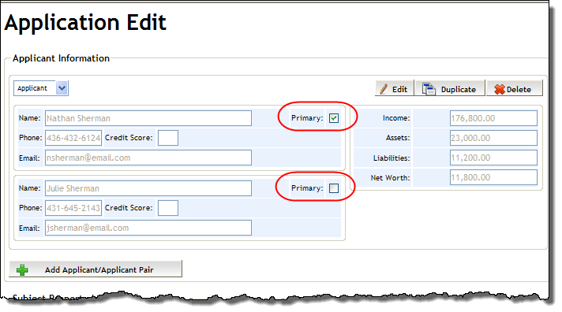Click the Assets field 23,000.00

point(493,138)
